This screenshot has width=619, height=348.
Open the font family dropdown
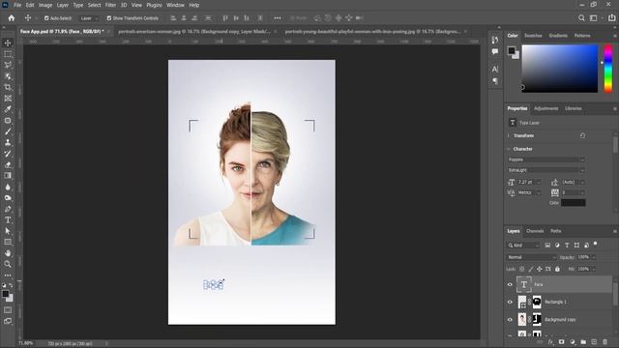point(545,159)
